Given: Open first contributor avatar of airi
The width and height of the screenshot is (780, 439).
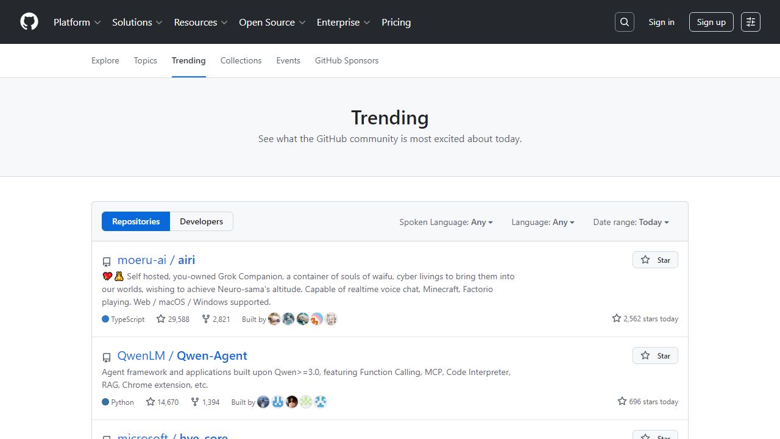Looking at the screenshot, I should (274, 319).
